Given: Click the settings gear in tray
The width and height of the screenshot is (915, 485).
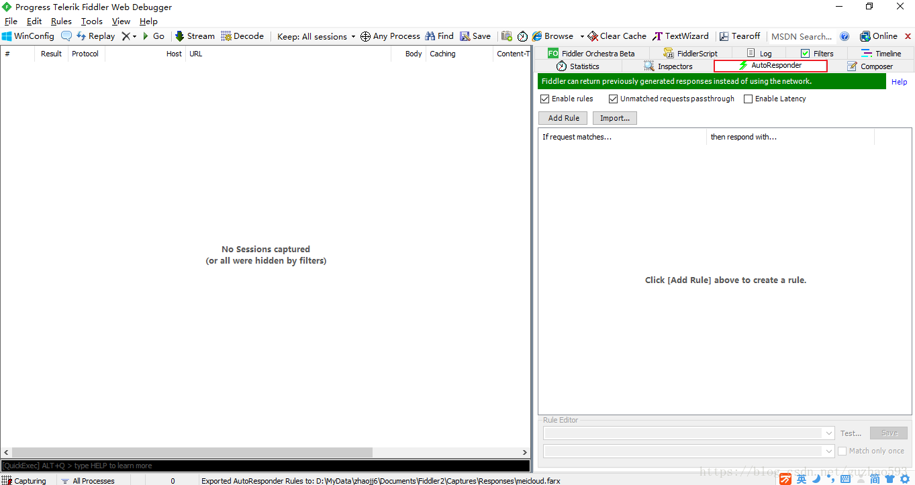Looking at the screenshot, I should (904, 479).
